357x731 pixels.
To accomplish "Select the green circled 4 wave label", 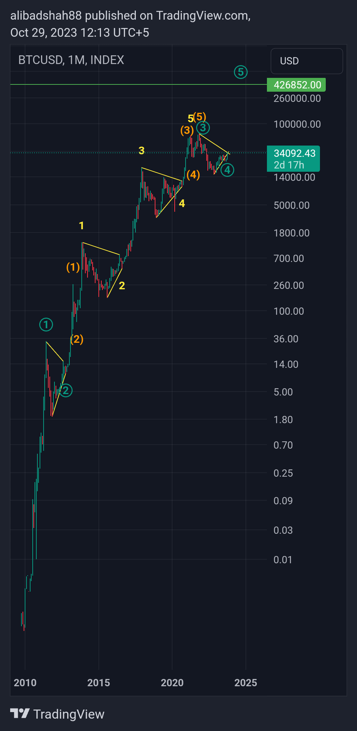I will 227,170.
